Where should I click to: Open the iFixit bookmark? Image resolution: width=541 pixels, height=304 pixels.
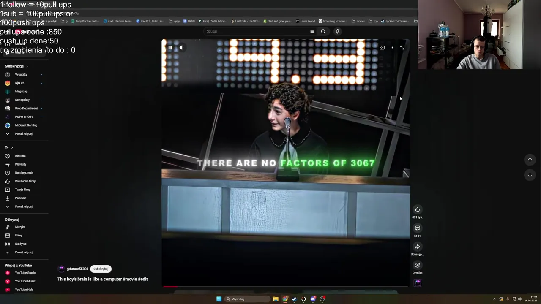pyautogui.click(x=118, y=21)
